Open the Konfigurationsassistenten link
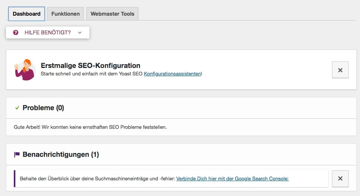 click(173, 74)
